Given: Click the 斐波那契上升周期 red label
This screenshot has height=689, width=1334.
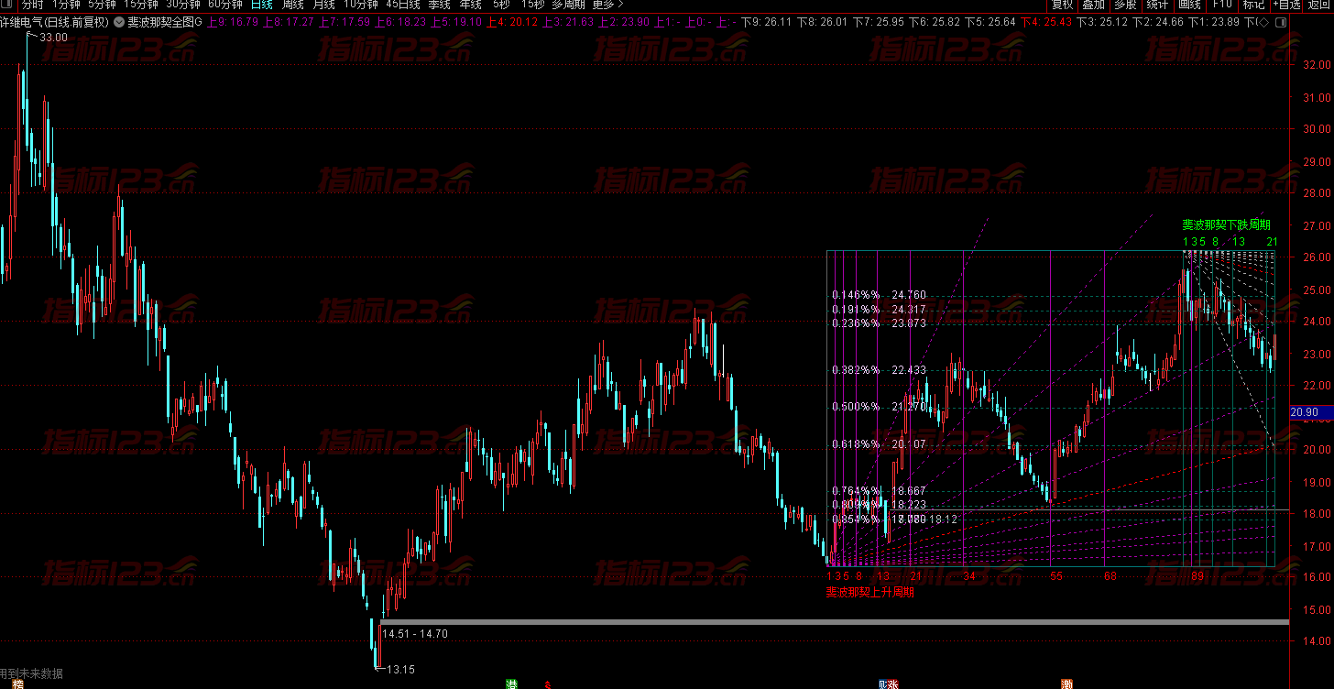Looking at the screenshot, I should (x=869, y=592).
